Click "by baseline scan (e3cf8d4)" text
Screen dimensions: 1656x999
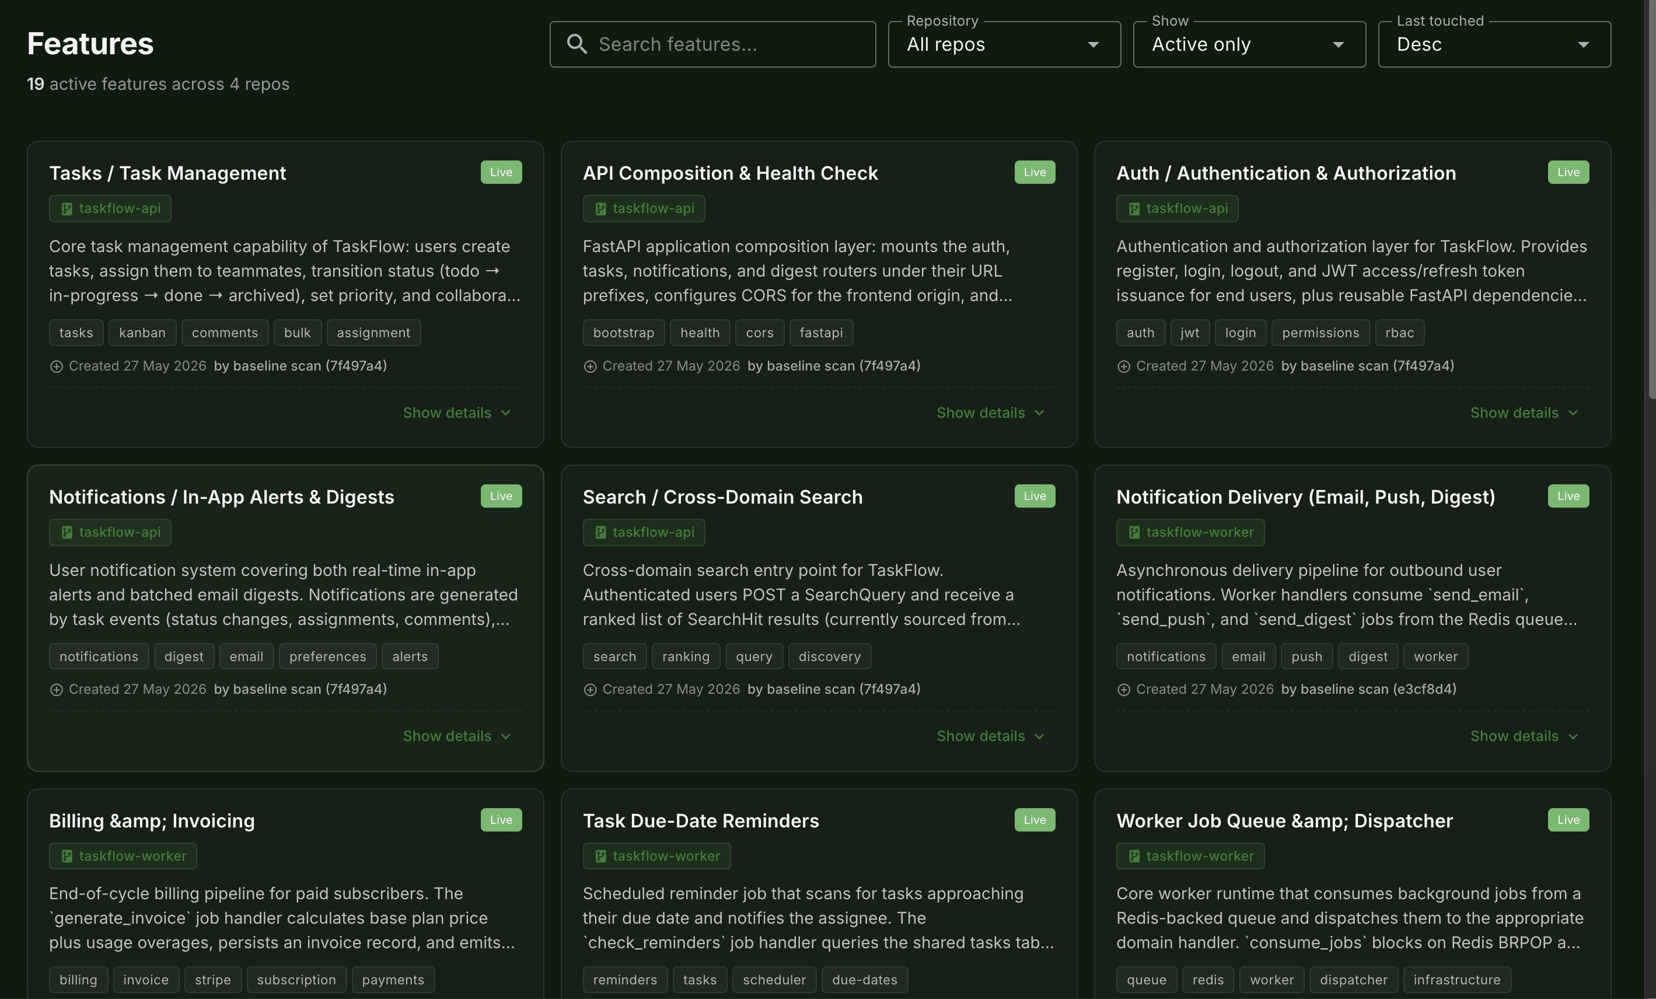pos(1368,689)
